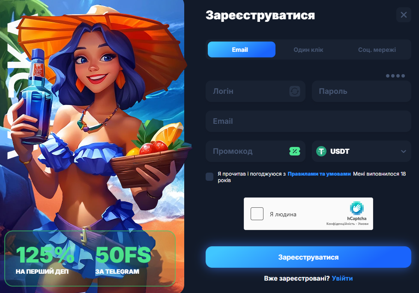This screenshot has width=419, height=293.
Task: Click the 125% first deposit bonus banner
Action: [x=45, y=259]
